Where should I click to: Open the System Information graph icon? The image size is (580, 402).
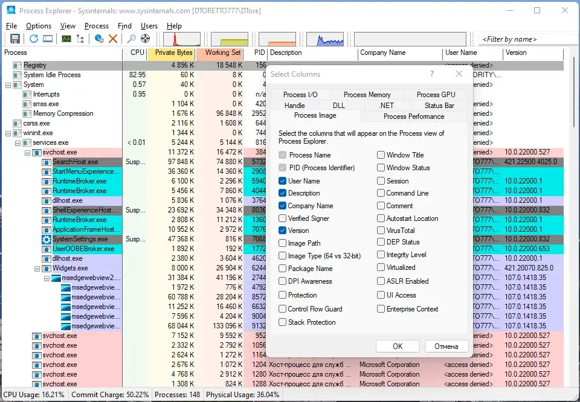click(66, 39)
